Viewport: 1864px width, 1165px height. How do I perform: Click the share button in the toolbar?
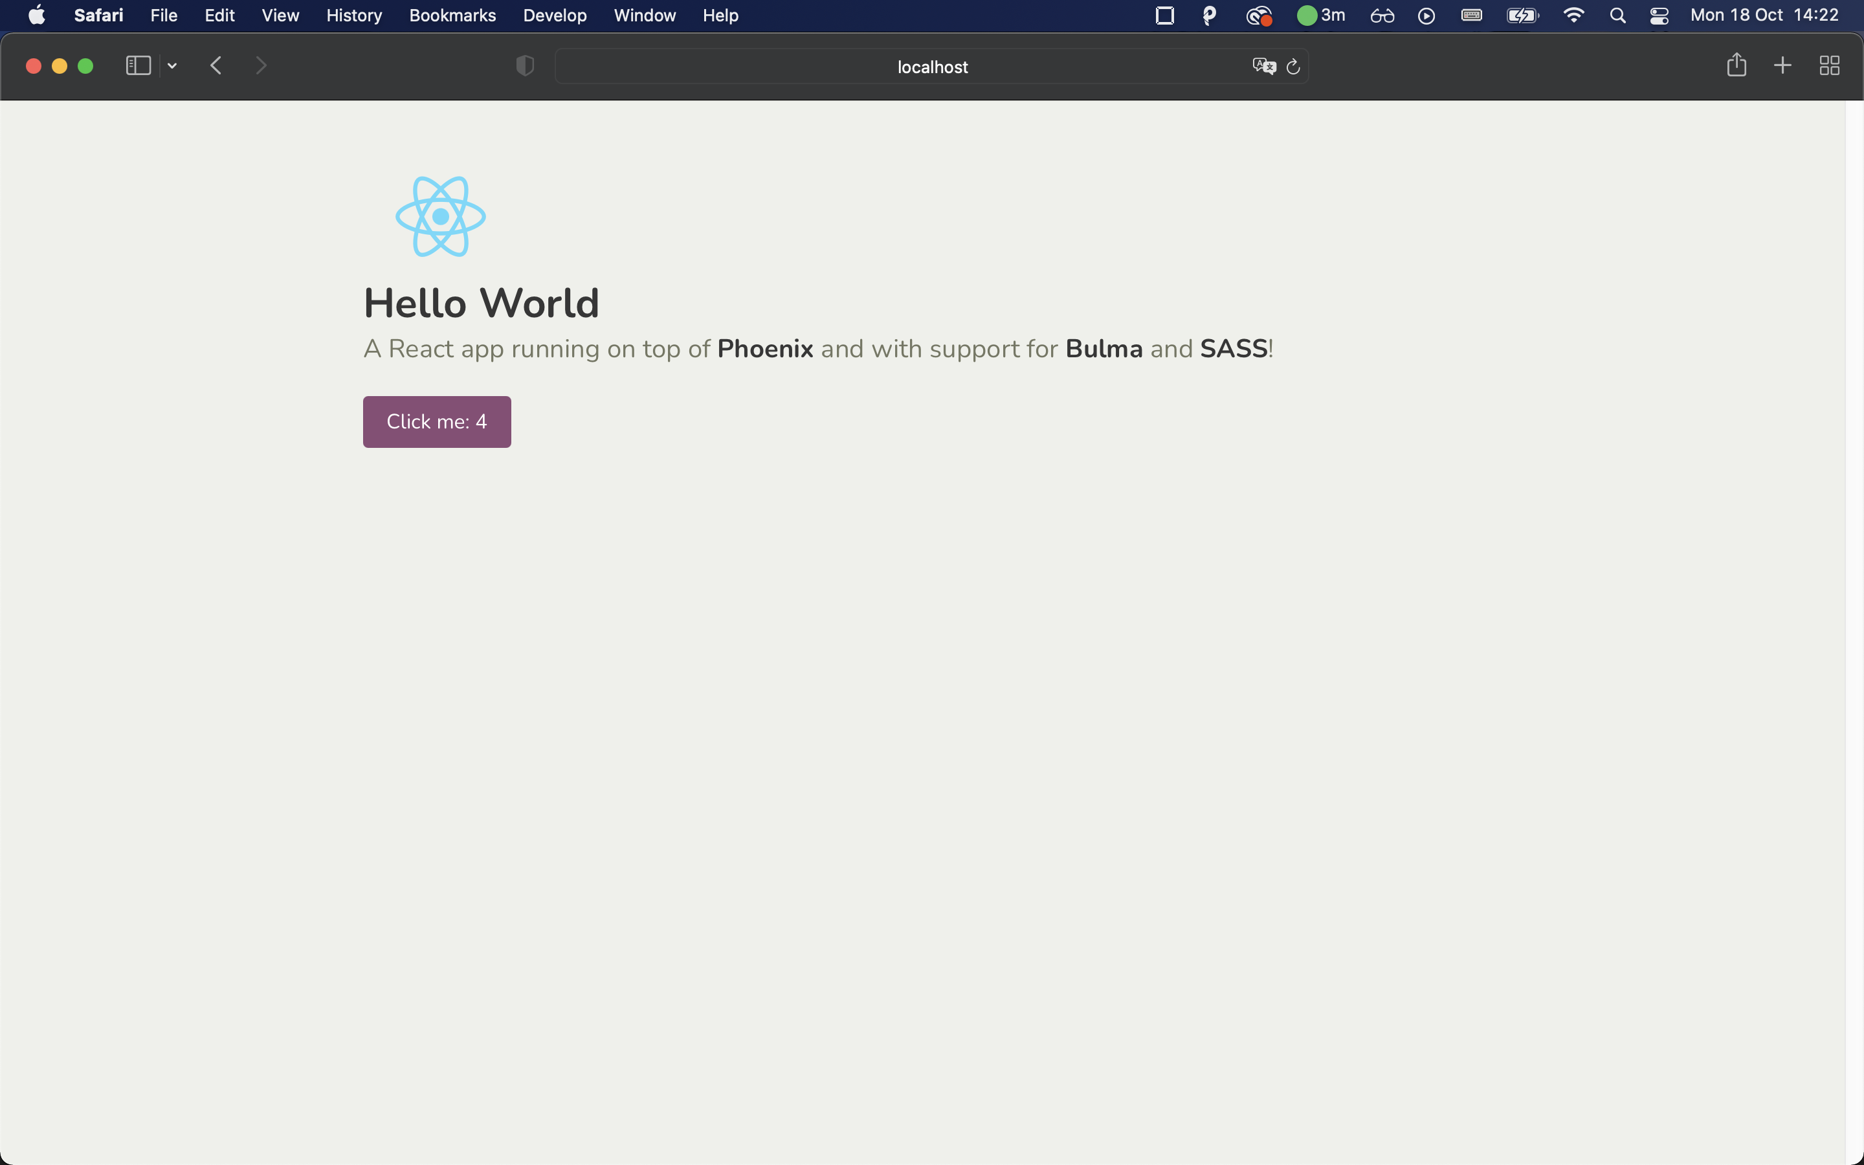point(1737,65)
